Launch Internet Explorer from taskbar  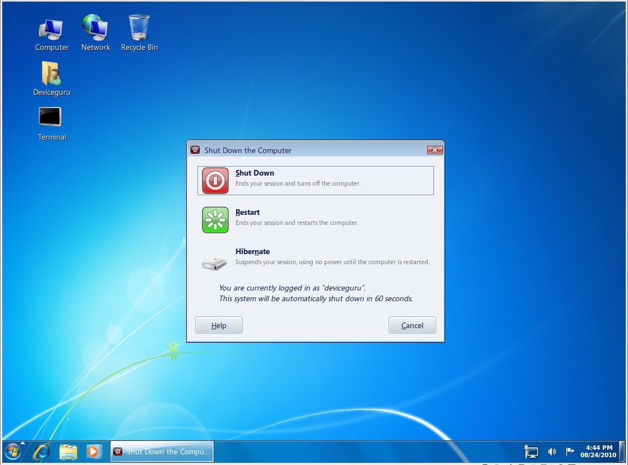[x=41, y=452]
